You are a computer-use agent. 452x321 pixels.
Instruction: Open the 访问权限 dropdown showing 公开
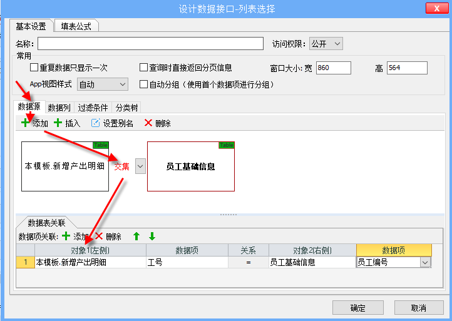pos(326,44)
